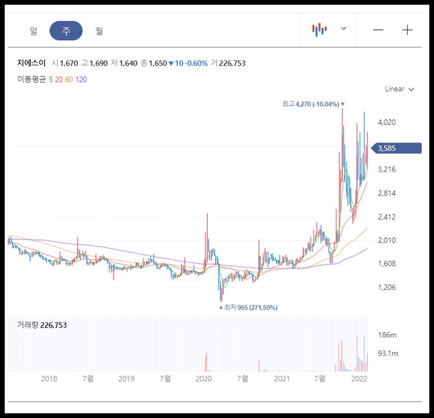Open the Linear scale dropdown
434x418 pixels.
coord(399,89)
